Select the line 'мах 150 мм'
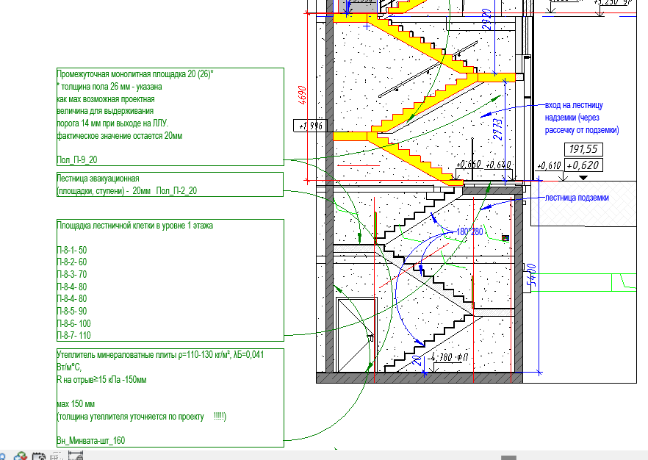Screen dimensions: 648x460 [x=76, y=404]
